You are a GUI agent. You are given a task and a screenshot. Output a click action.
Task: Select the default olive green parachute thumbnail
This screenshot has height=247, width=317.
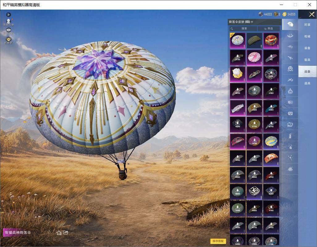254,40
